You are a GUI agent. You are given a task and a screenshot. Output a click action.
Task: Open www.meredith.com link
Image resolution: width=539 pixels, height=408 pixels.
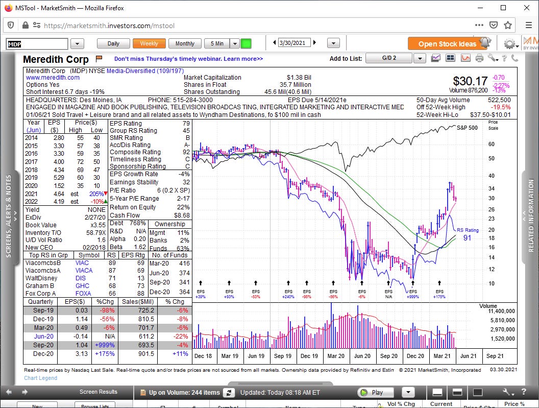53,78
